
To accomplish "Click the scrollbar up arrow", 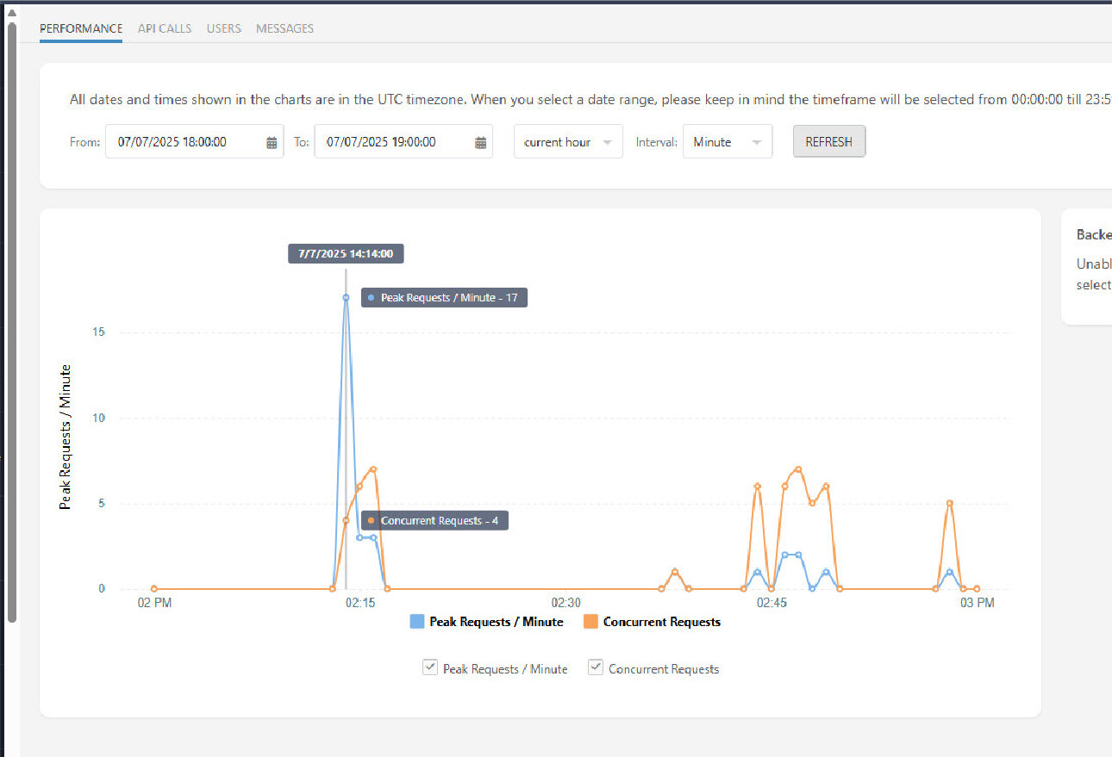I will click(x=11, y=13).
